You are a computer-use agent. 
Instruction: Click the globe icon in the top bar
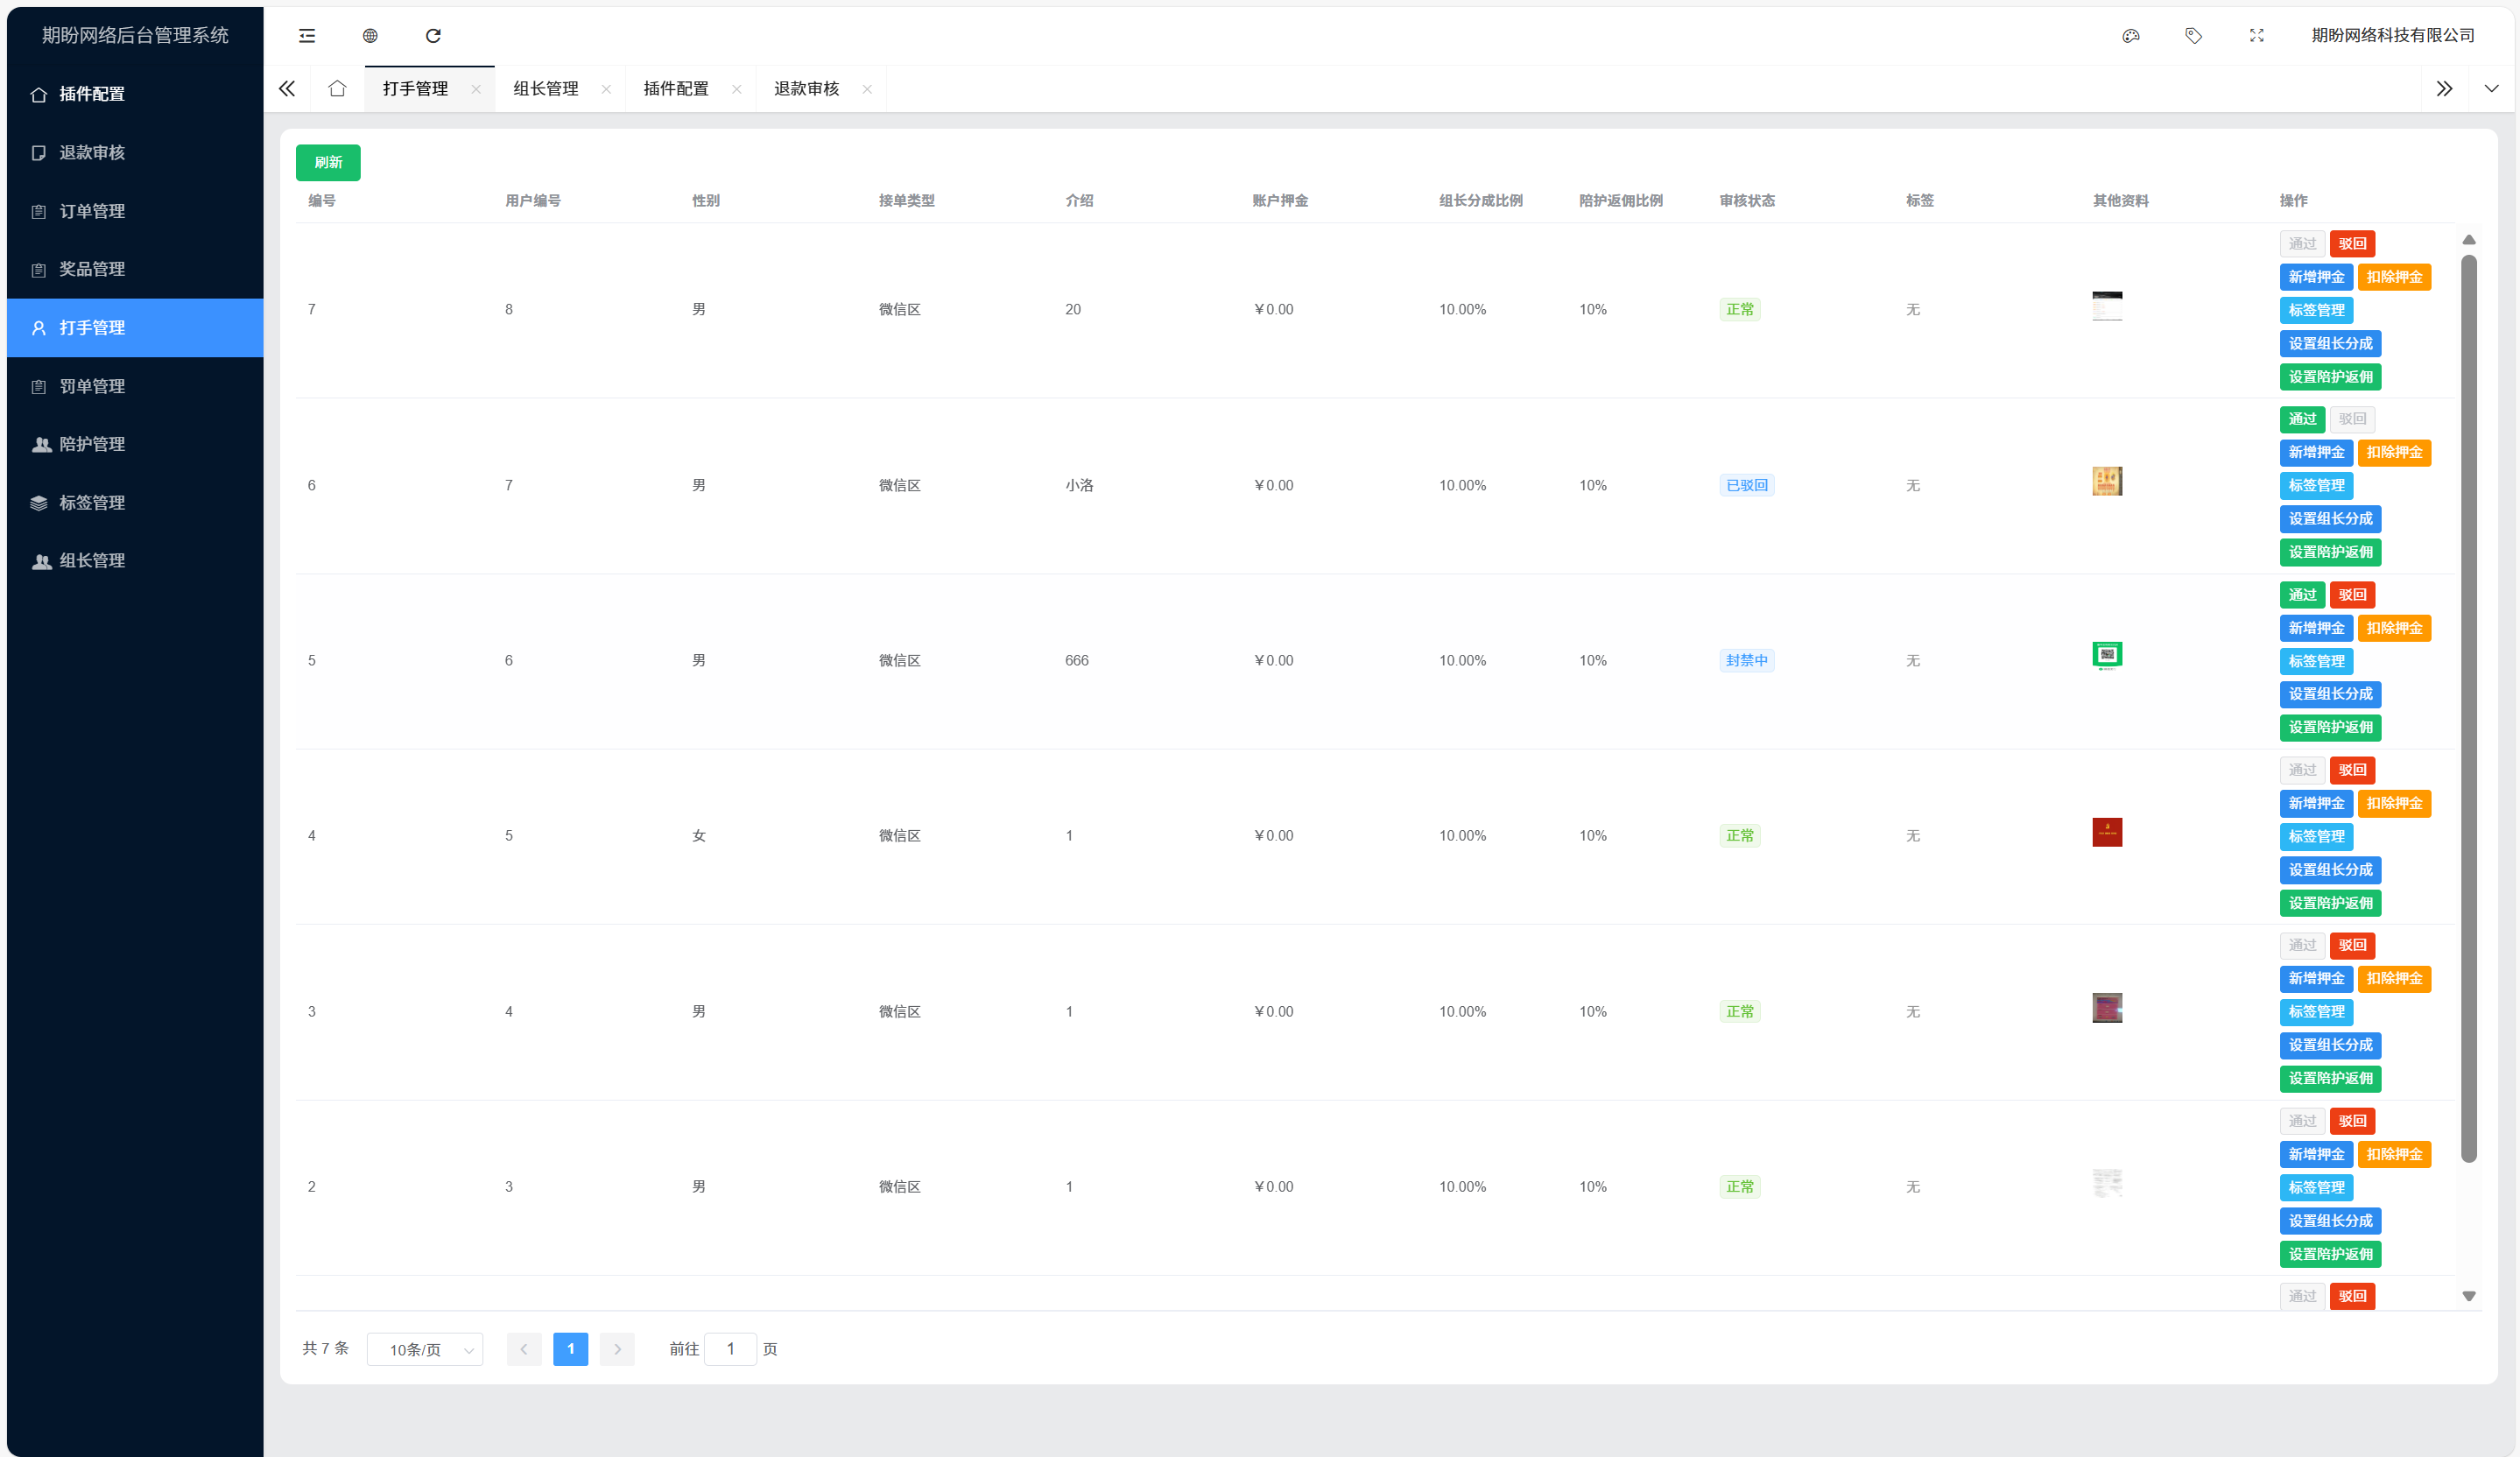(x=370, y=36)
